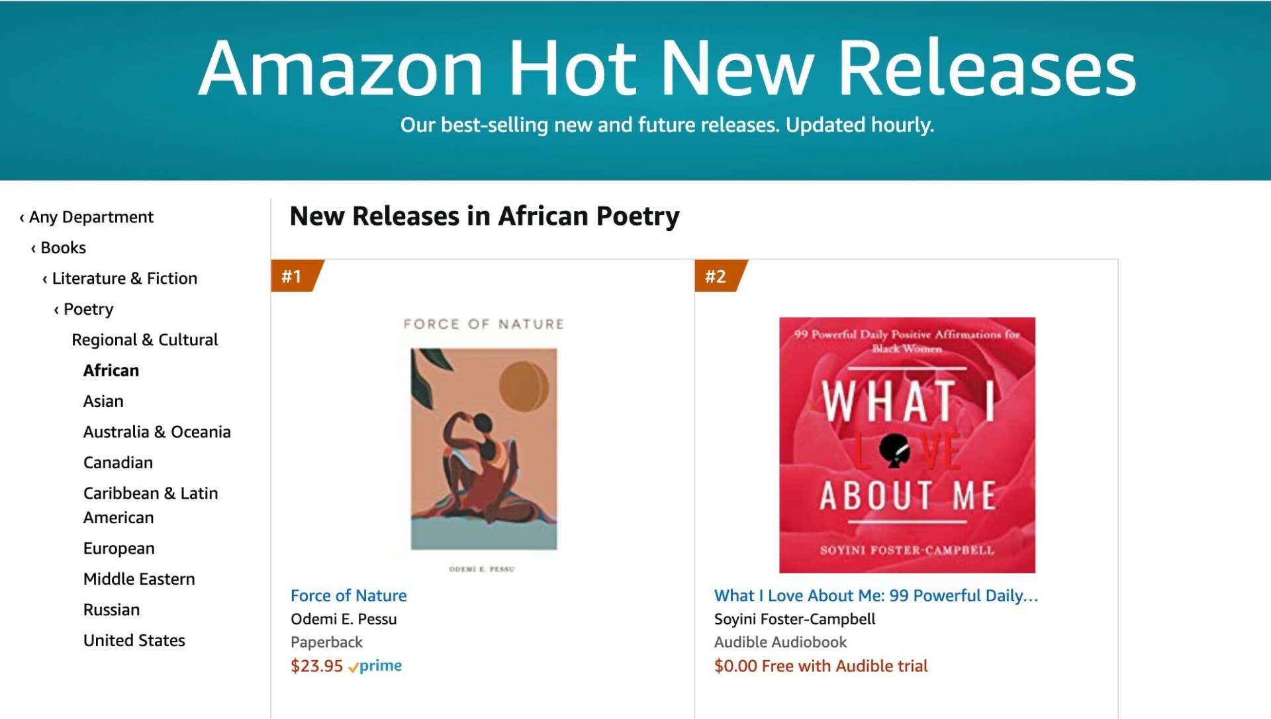Screen dimensions: 1271x719
Task: Open Literature & Fiction category
Action: coord(124,278)
